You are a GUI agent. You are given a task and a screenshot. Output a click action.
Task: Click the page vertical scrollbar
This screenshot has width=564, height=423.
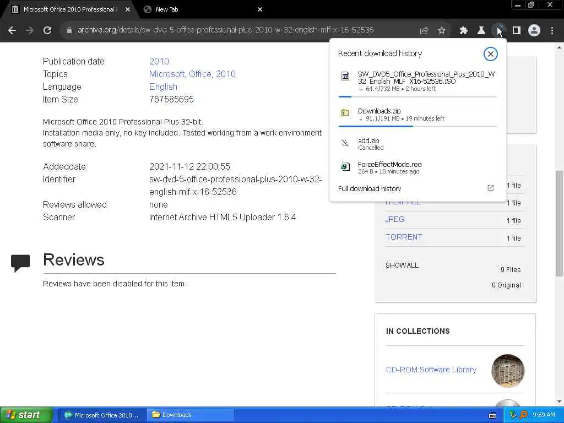pos(559,224)
